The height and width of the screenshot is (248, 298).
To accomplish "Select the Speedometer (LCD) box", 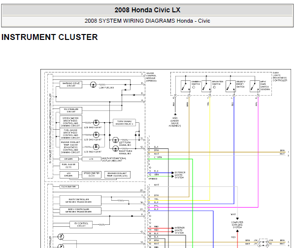I will (92, 175).
